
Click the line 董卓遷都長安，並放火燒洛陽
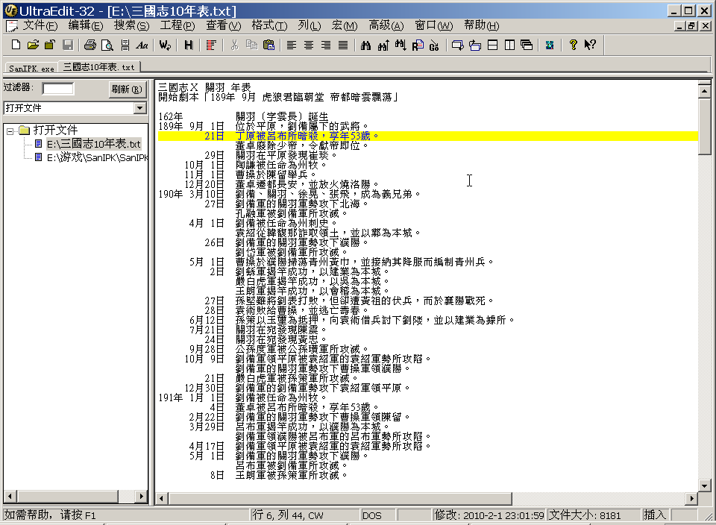tap(307, 184)
